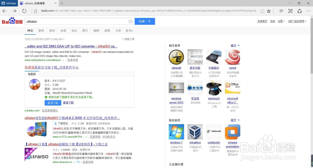Open a new browser tab
This screenshot has width=313, height=168.
point(62,3)
